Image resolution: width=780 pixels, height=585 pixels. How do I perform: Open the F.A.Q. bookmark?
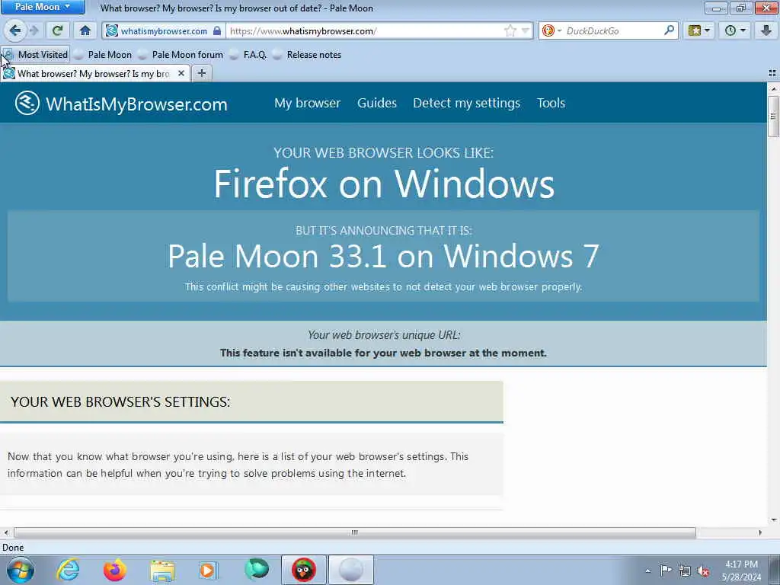[248, 55]
